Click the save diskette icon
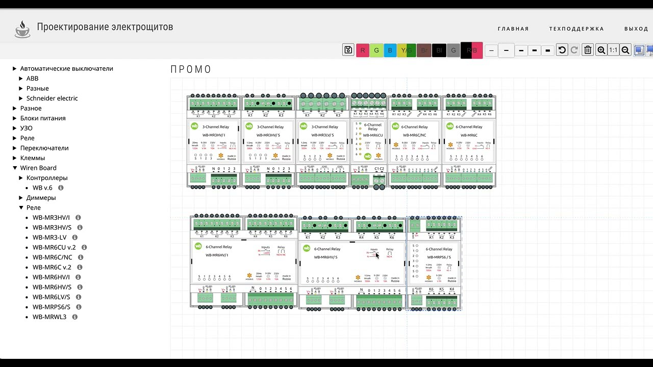This screenshot has width=653, height=367. [348, 50]
